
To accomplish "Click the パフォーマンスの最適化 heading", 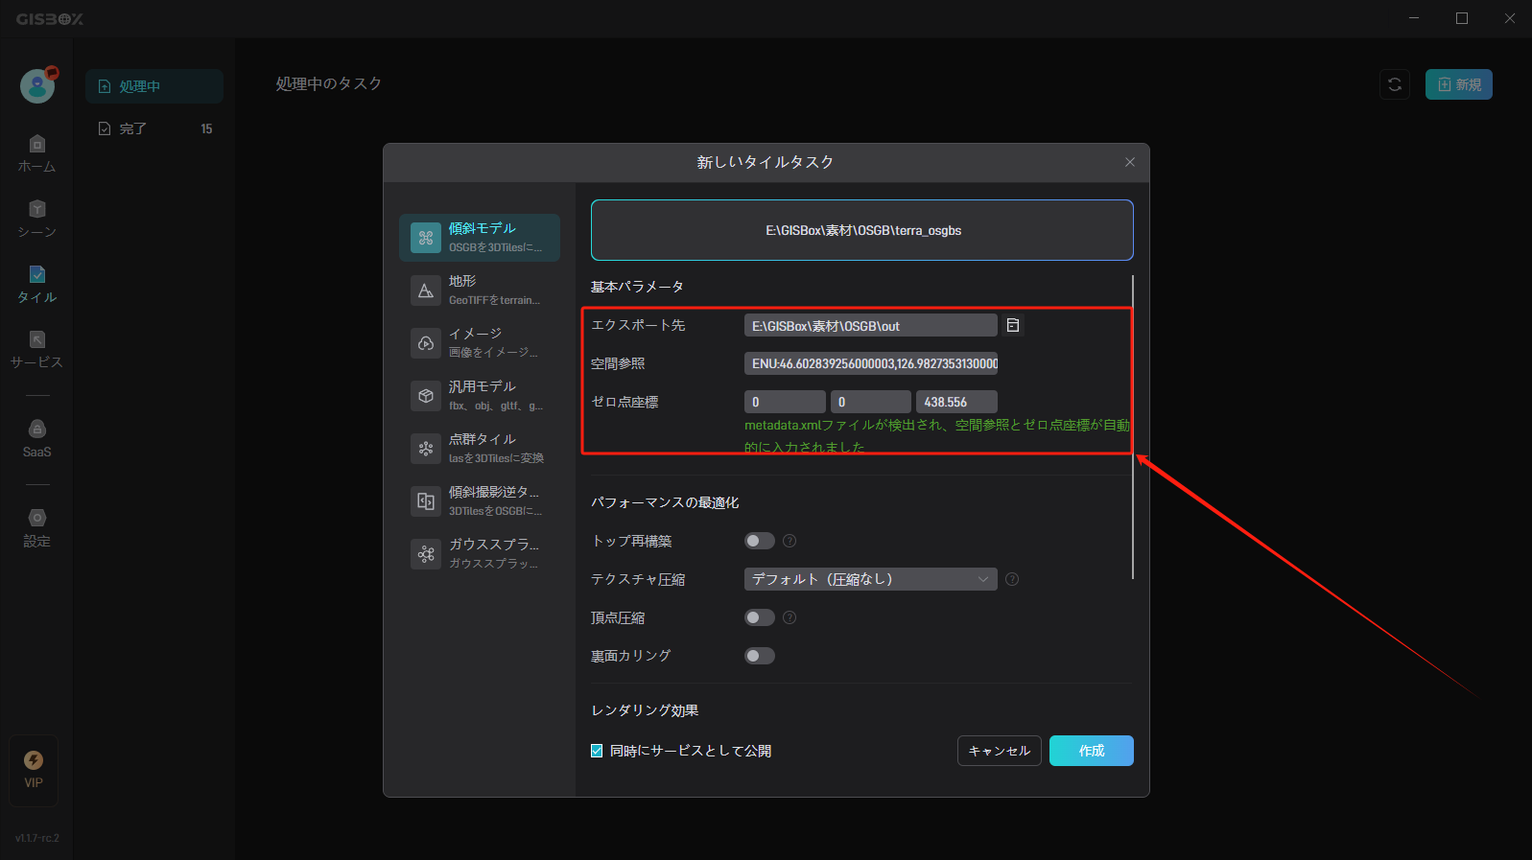I will point(665,502).
